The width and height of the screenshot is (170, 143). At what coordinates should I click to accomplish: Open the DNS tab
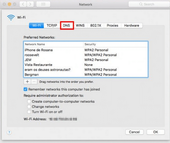point(66,25)
